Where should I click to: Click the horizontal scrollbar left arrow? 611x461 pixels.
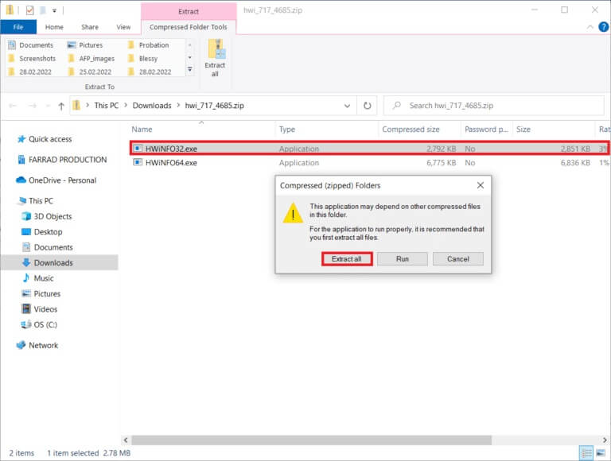click(126, 440)
